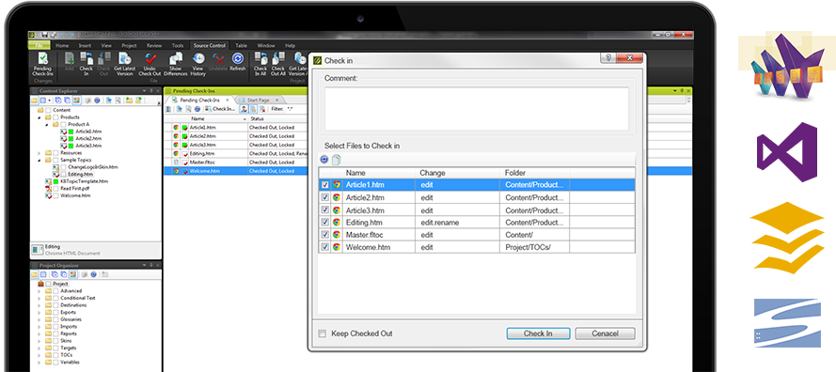Open the Start Page document tab

coord(259,101)
